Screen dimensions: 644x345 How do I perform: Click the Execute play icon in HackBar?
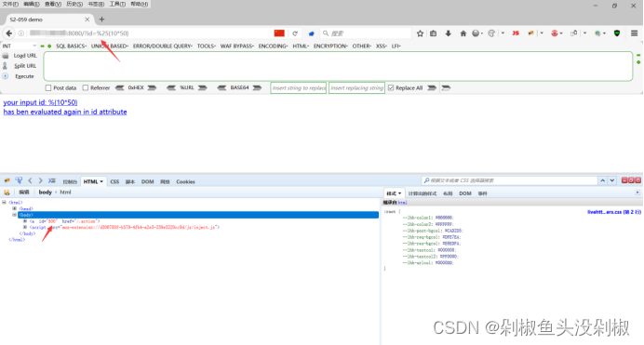pyautogui.click(x=6, y=76)
